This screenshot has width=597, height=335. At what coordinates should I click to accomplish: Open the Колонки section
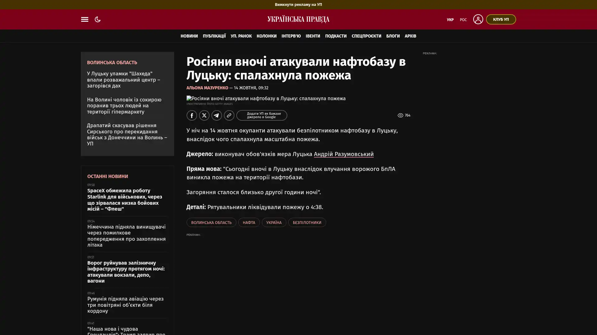pos(266,36)
